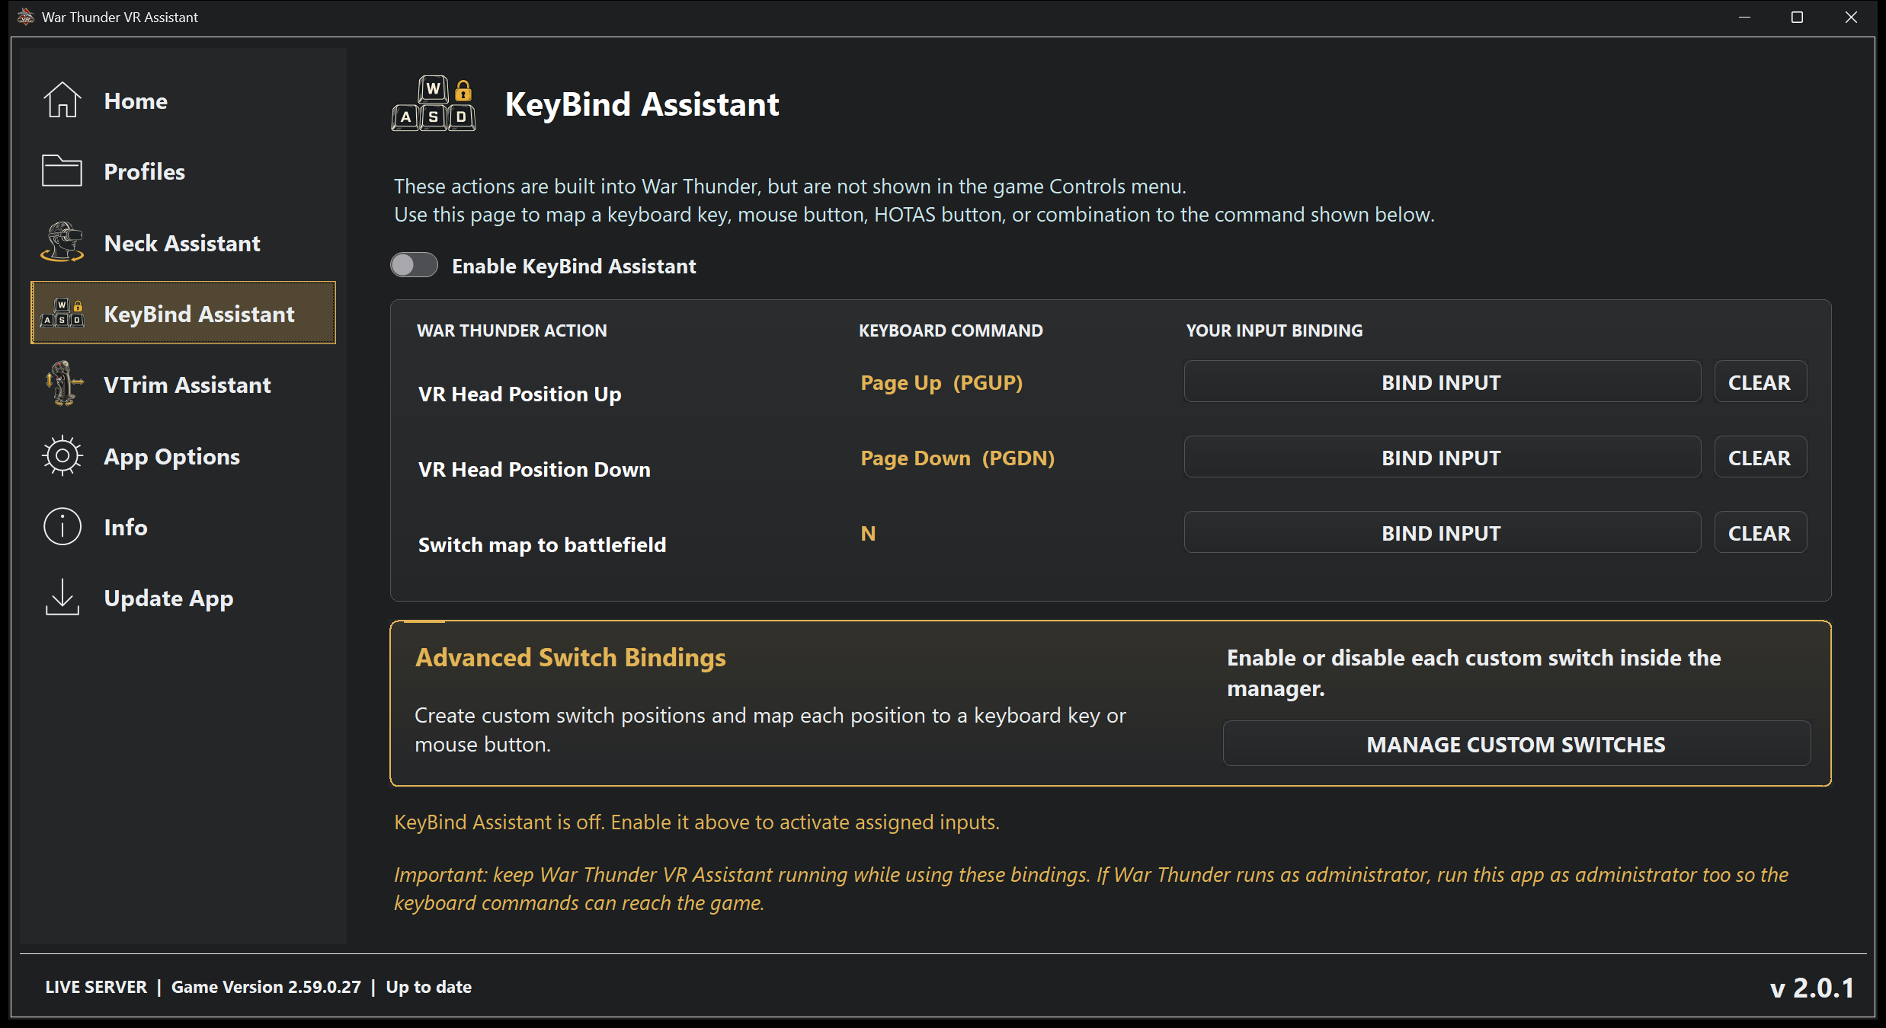Screen dimensions: 1886x1028
Task: Click the VR Head Position Up label
Action: 520,394
